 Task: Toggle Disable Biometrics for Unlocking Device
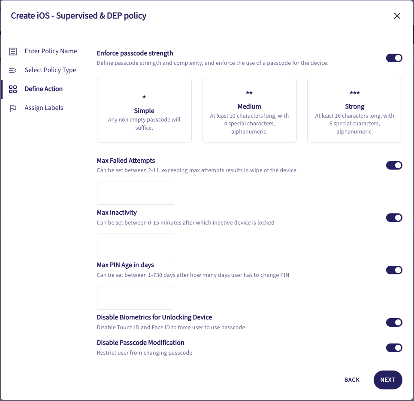394,322
